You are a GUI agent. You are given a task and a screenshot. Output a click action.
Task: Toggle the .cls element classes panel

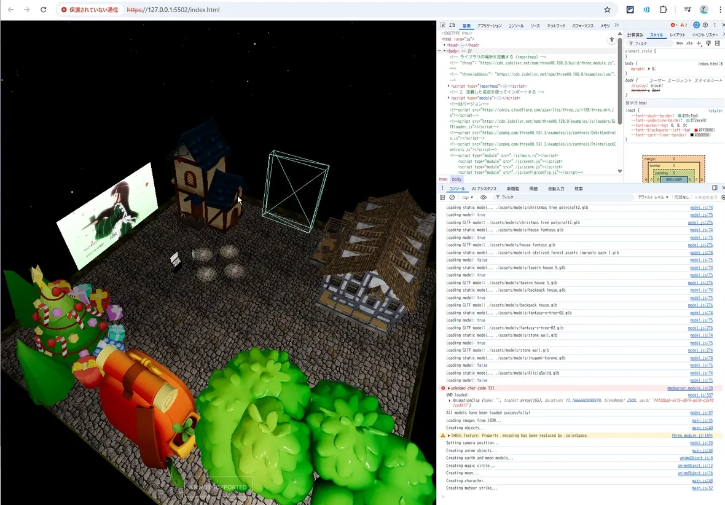click(689, 44)
